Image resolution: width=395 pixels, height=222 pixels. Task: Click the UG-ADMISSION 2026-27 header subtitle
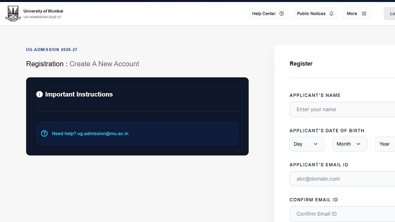(42, 17)
